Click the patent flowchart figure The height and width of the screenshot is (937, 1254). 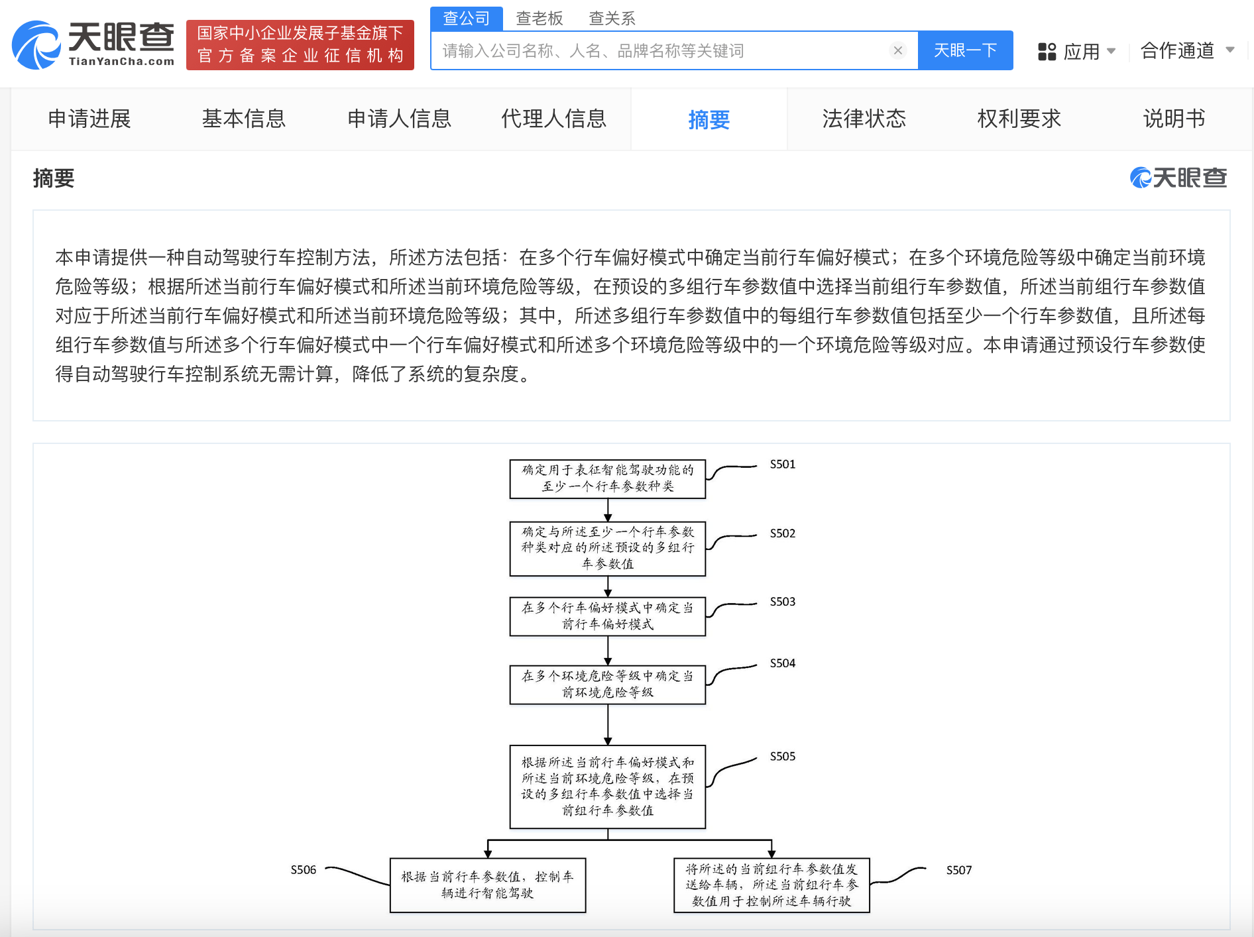pyautogui.click(x=631, y=686)
